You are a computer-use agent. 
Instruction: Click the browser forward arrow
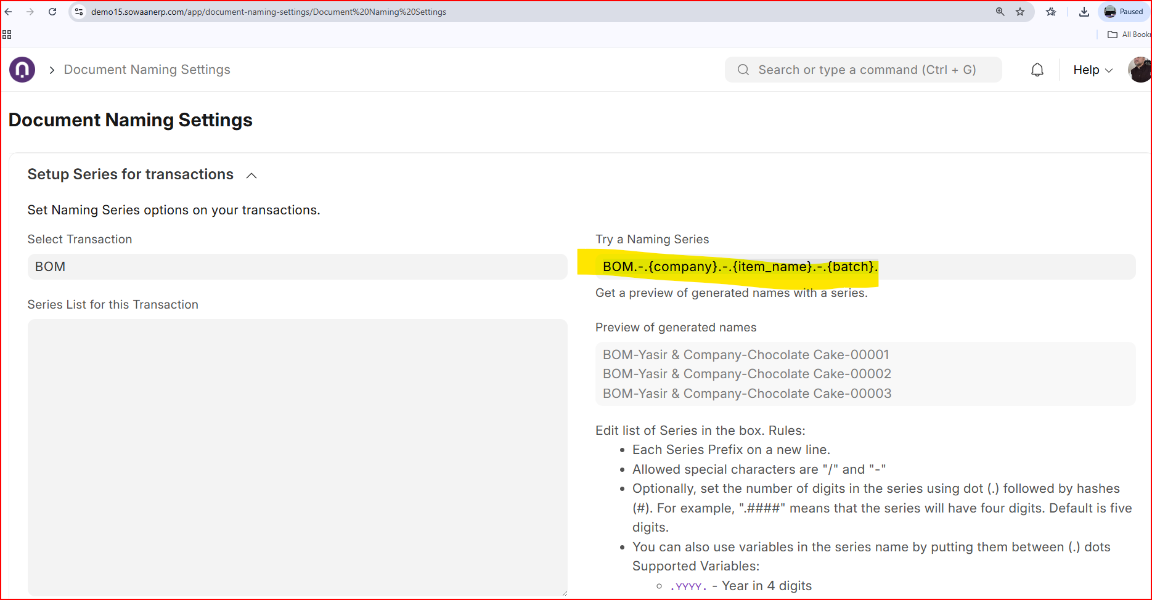pos(30,12)
